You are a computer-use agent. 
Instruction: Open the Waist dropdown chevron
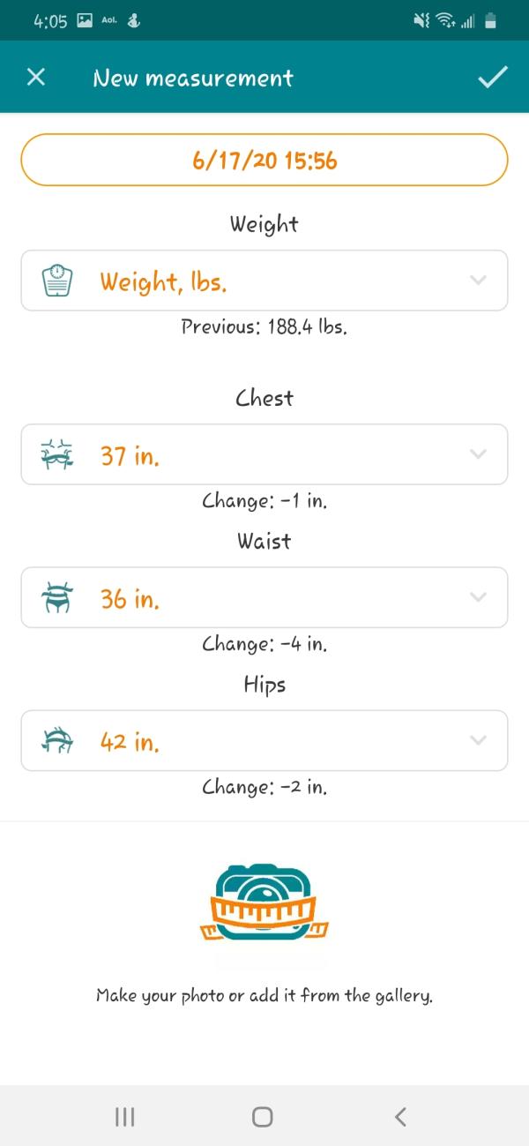pos(478,597)
